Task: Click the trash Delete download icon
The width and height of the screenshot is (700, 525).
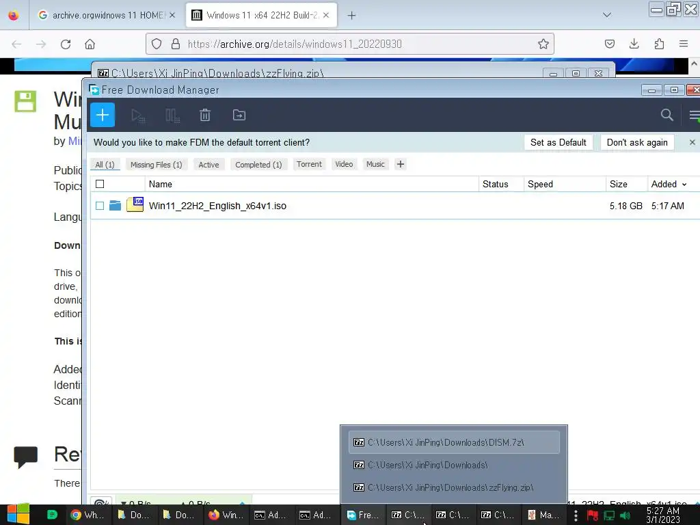Action: coord(205,115)
